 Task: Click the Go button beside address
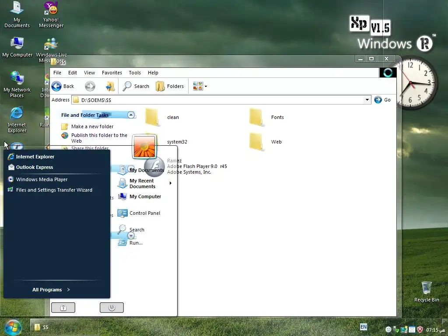coord(382,100)
